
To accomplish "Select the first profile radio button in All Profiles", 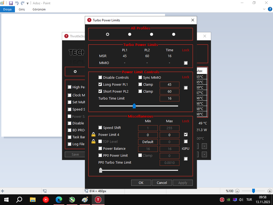I will (x=108, y=34).
